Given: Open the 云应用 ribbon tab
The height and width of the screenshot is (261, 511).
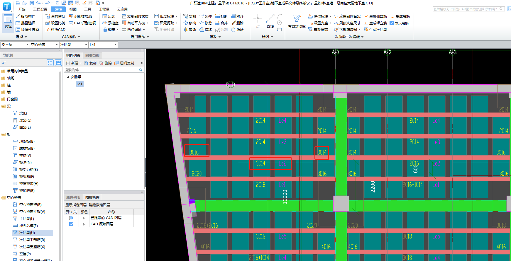Looking at the screenshot, I should click(x=122, y=9).
